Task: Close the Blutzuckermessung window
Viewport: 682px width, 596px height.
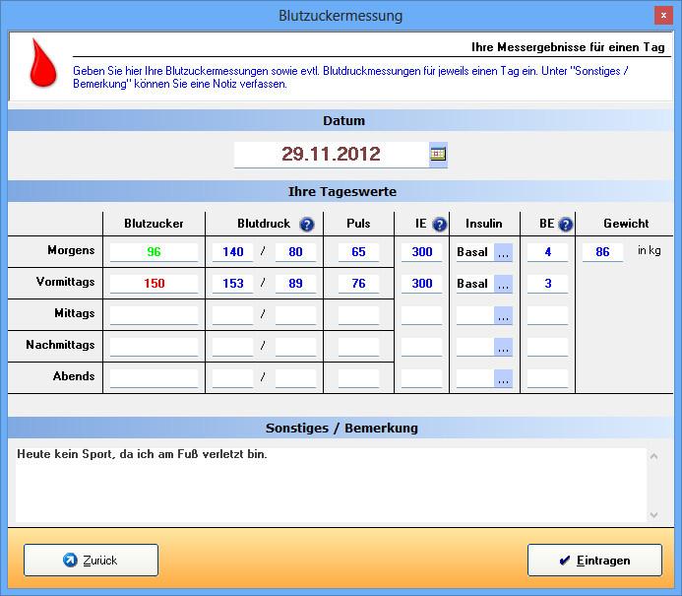Action: click(663, 16)
